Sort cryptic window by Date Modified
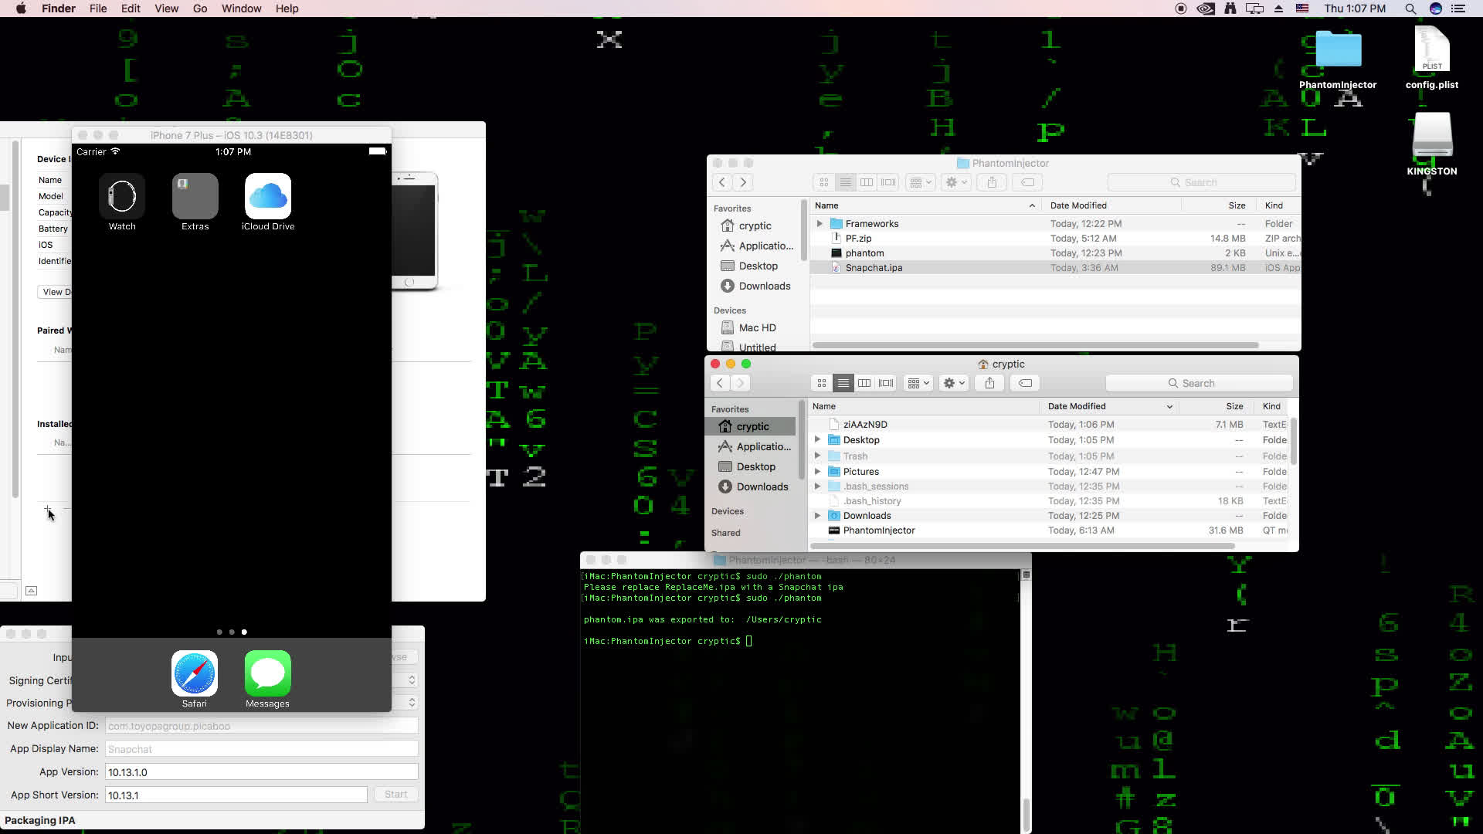 point(1077,406)
